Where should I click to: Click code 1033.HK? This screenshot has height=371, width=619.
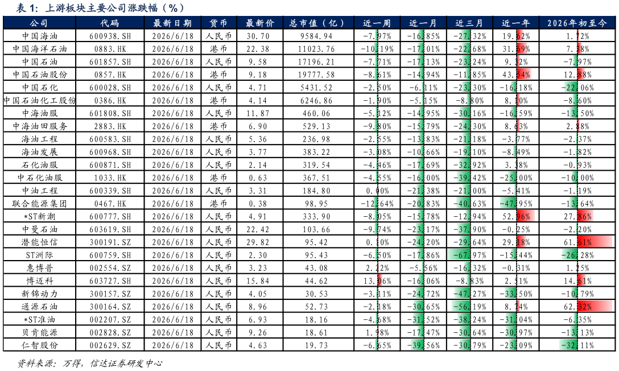[x=110, y=178]
